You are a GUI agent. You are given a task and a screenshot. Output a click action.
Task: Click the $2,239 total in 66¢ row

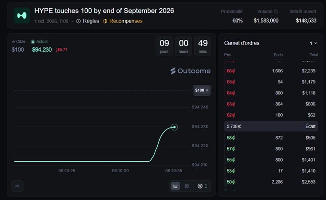tap(309, 71)
